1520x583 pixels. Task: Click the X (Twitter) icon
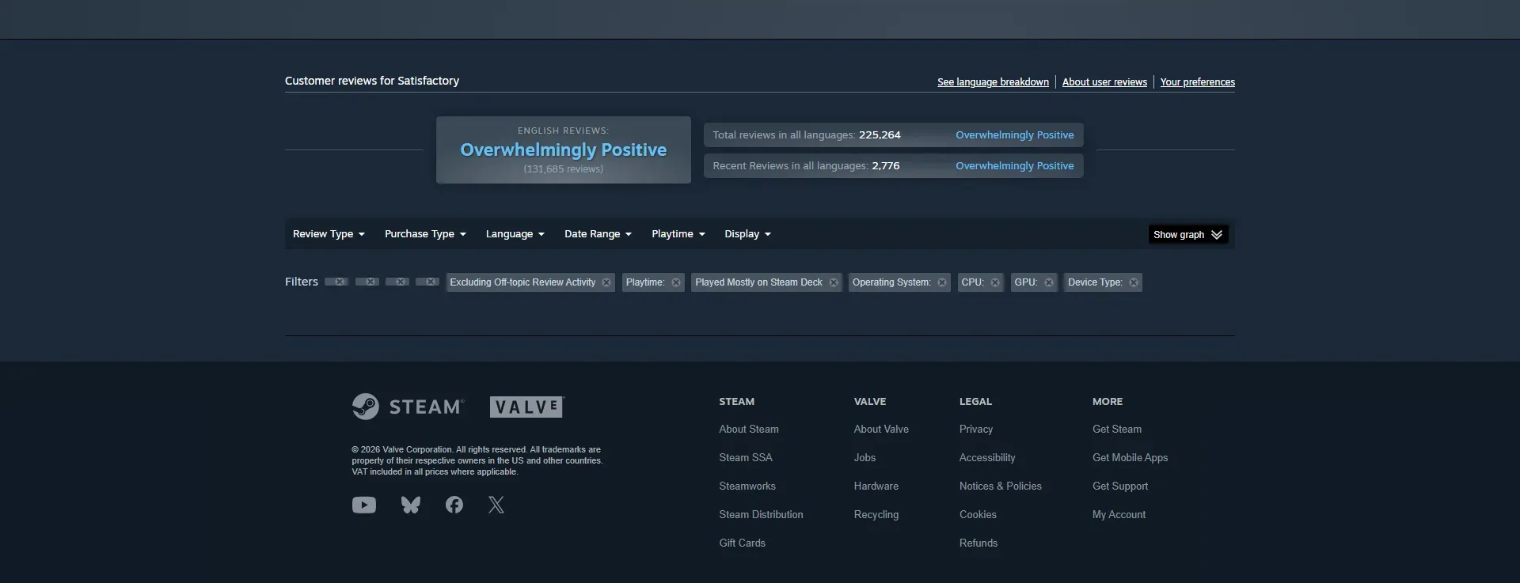coord(496,505)
